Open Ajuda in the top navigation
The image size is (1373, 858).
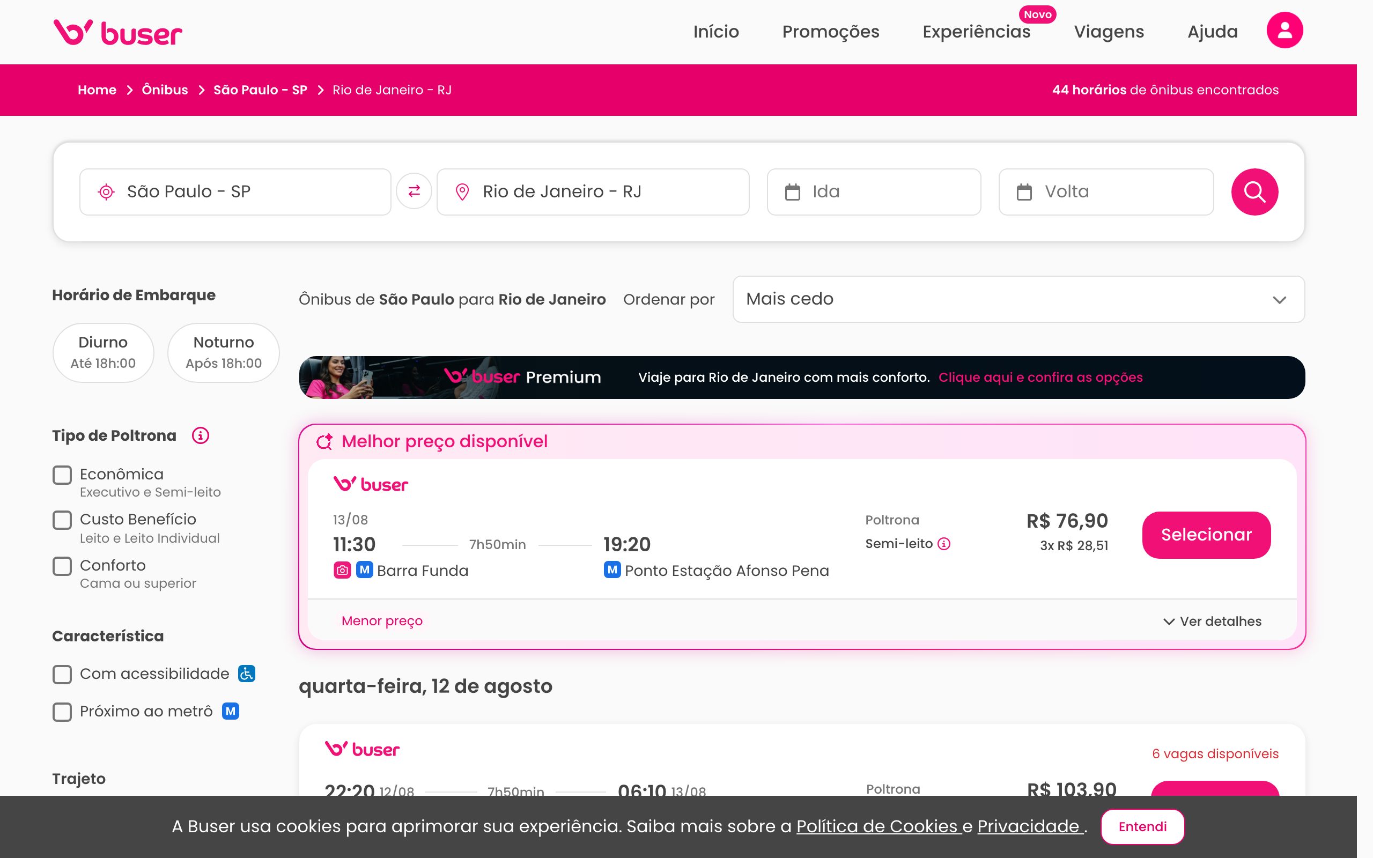click(1213, 32)
